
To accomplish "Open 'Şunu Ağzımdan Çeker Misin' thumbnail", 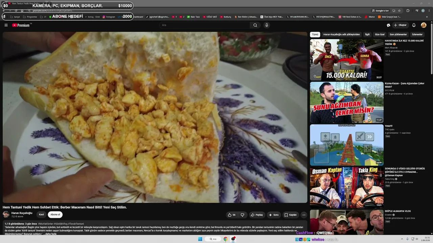I will (x=347, y=102).
